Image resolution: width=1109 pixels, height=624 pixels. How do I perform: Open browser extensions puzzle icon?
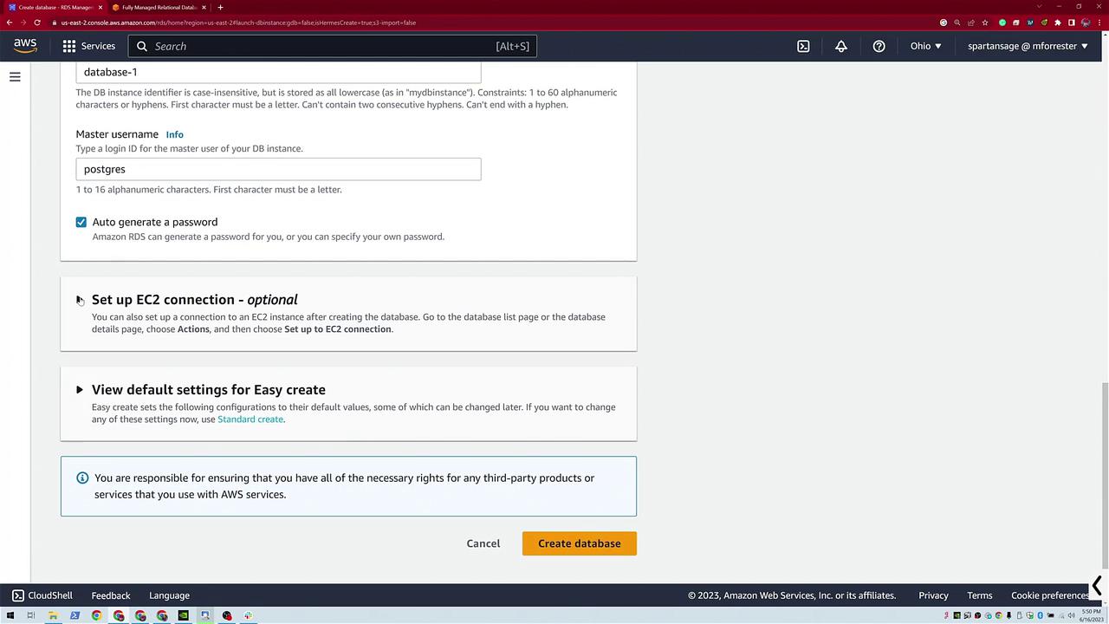(1058, 23)
